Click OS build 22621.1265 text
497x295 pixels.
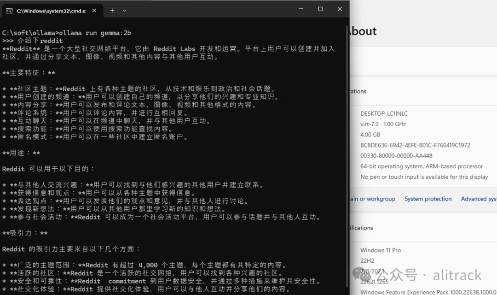pos(374,282)
